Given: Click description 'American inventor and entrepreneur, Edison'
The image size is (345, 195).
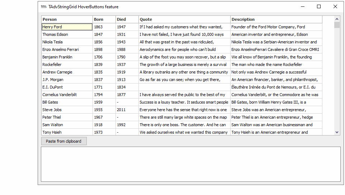Looking at the screenshot, I should click(276, 34).
